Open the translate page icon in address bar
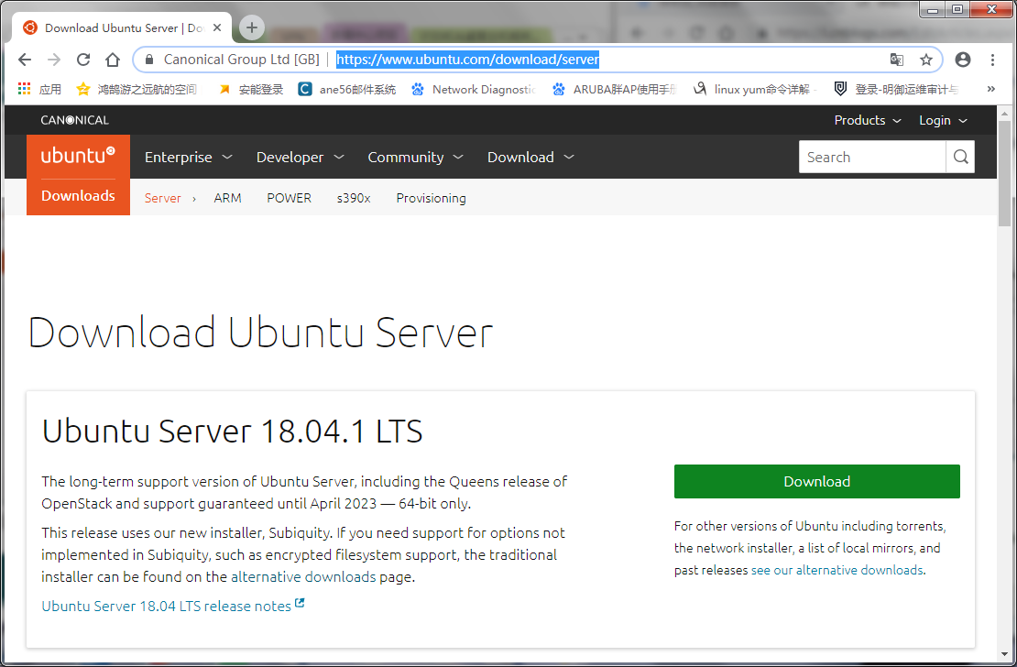This screenshot has height=667, width=1017. click(x=896, y=60)
